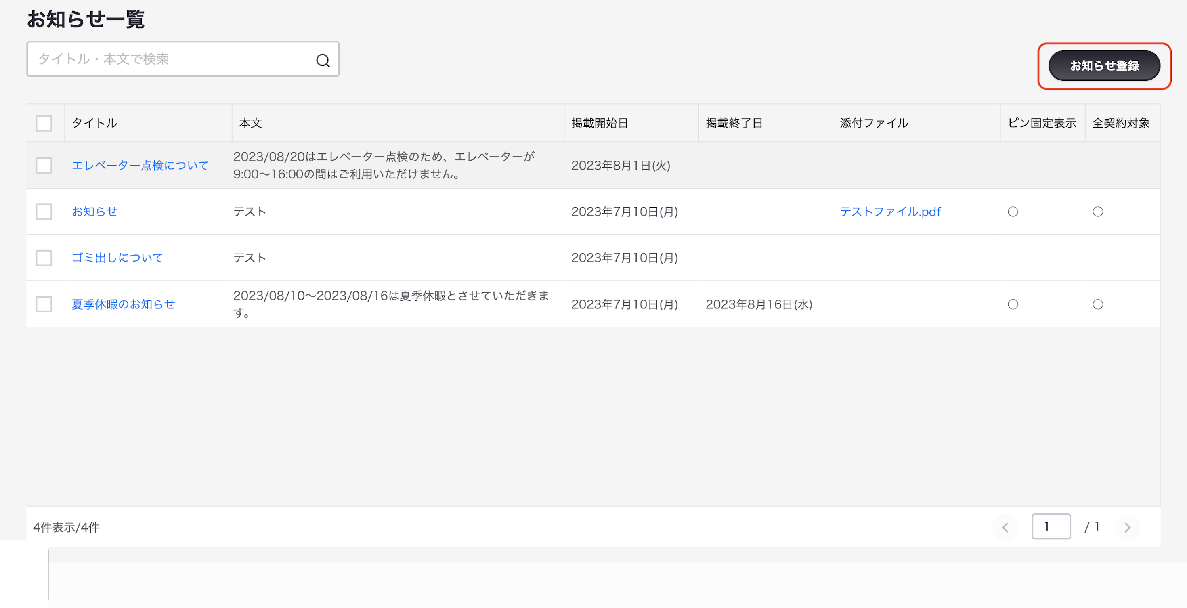Click start date 2023年8月1日(火)
Screen dimensions: 1187x608
[x=621, y=166]
